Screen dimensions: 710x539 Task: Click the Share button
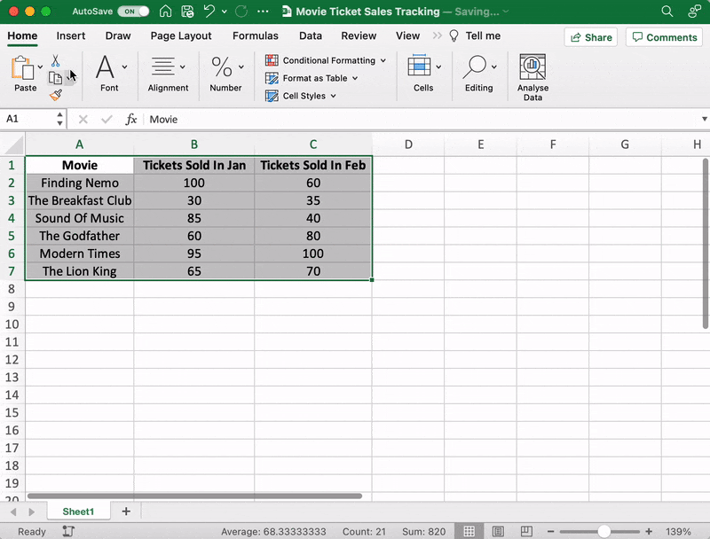pos(590,37)
